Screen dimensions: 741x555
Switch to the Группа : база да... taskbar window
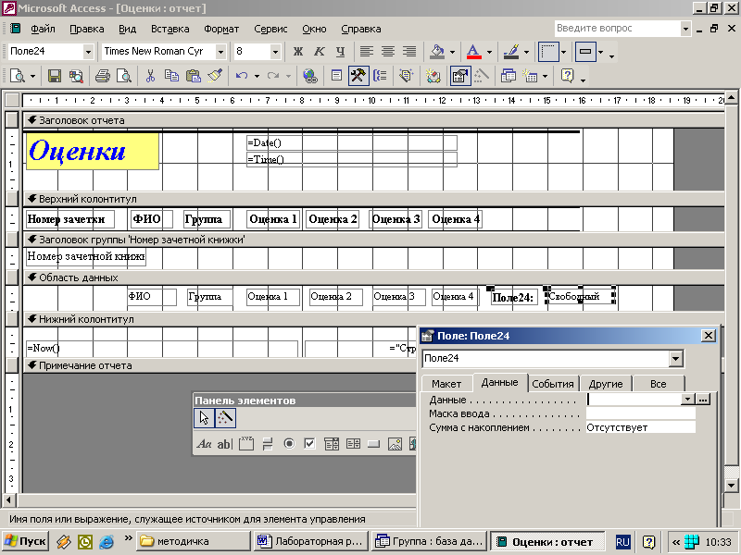(429, 541)
